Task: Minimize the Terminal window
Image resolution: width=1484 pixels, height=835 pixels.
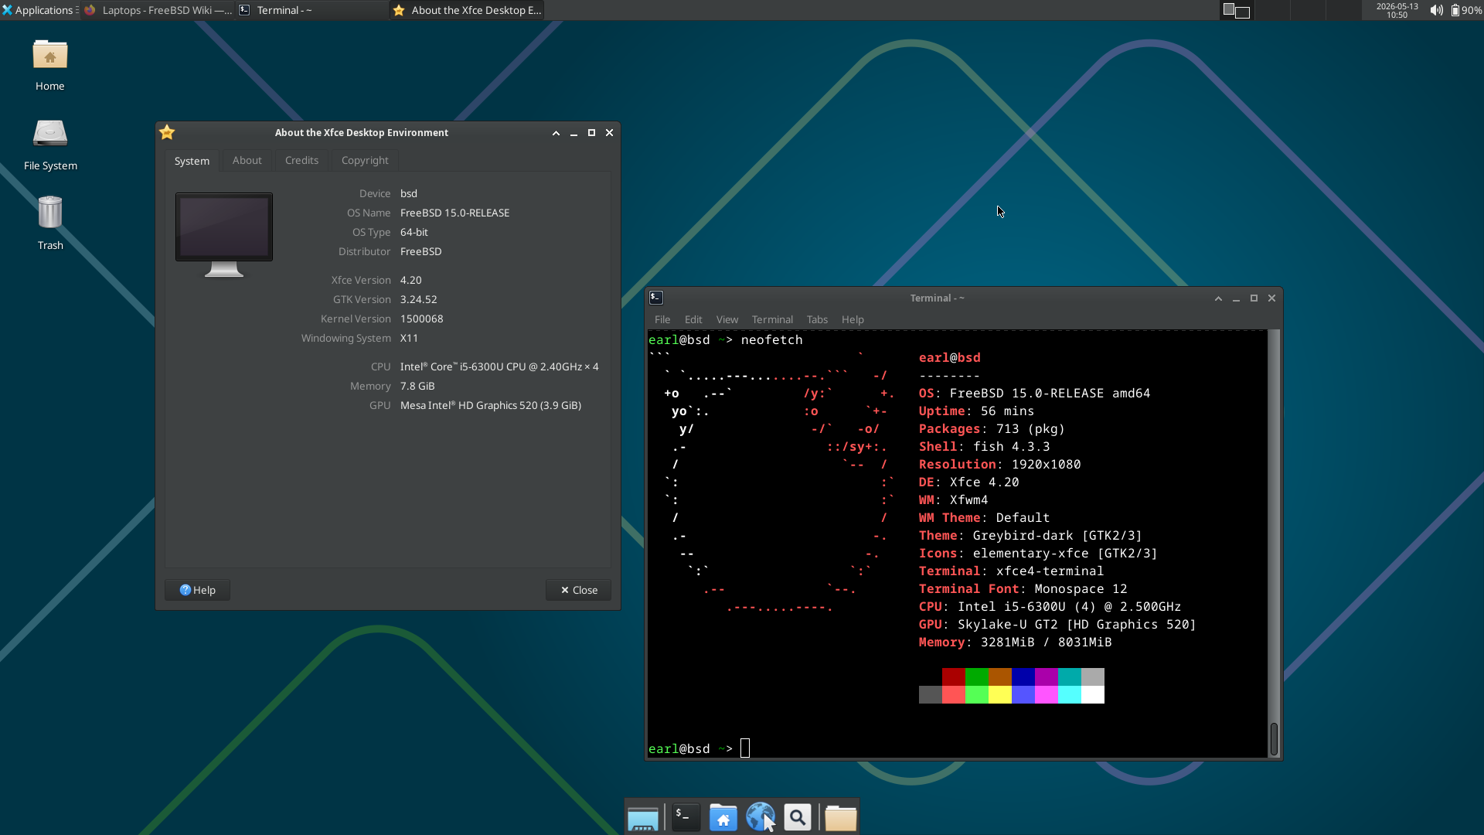Action: [x=1236, y=298]
